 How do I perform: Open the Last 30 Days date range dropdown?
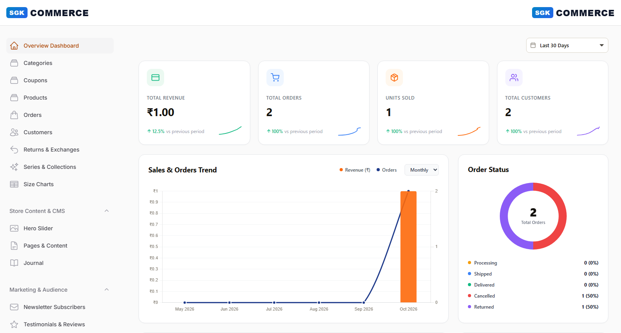tap(567, 45)
